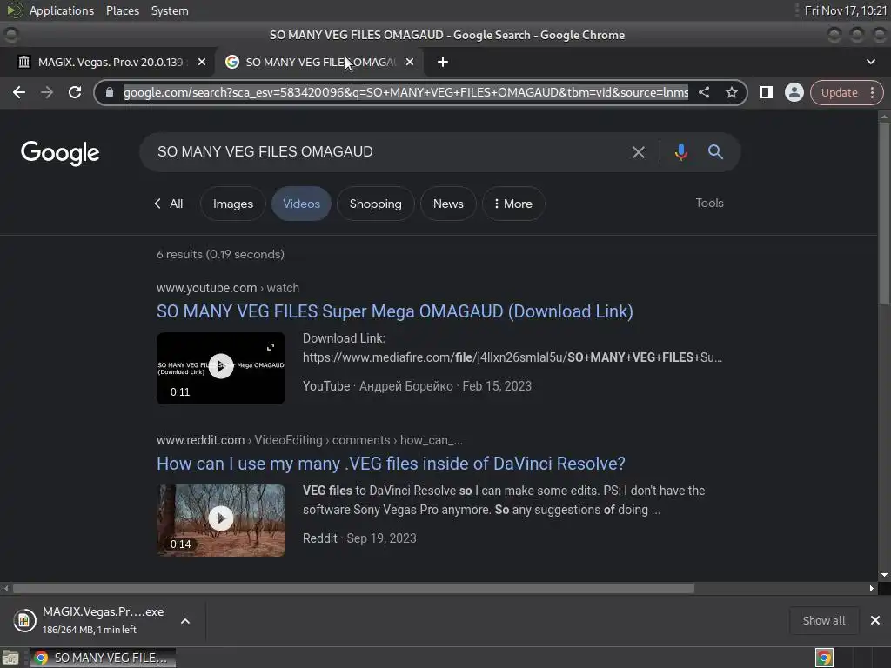Clear the search query
This screenshot has height=668, width=891.
(x=639, y=152)
